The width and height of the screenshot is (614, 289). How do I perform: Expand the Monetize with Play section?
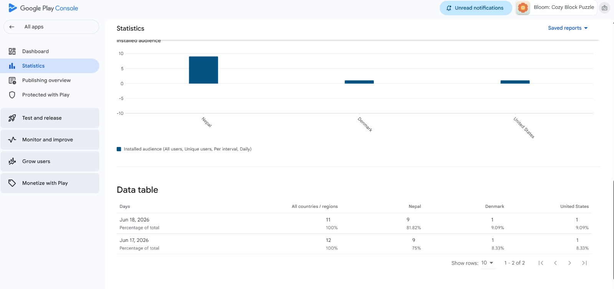click(50, 183)
